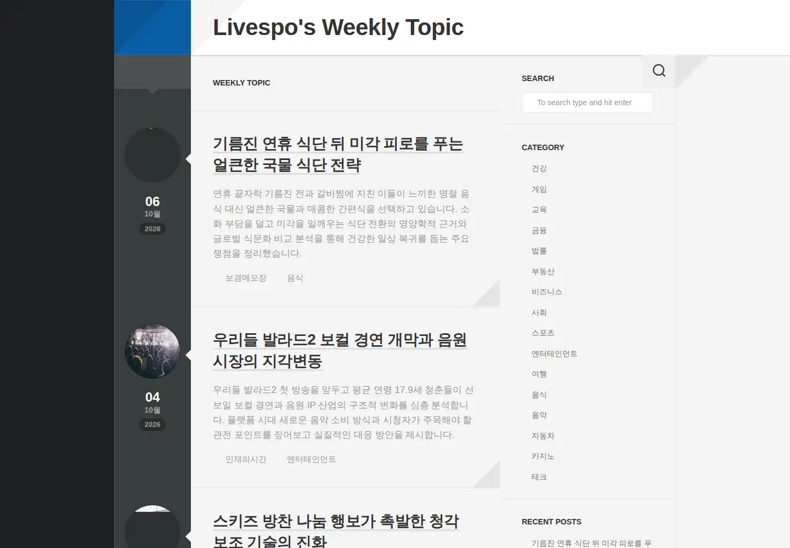Click the WEEKLY TOPIC heading

click(241, 83)
